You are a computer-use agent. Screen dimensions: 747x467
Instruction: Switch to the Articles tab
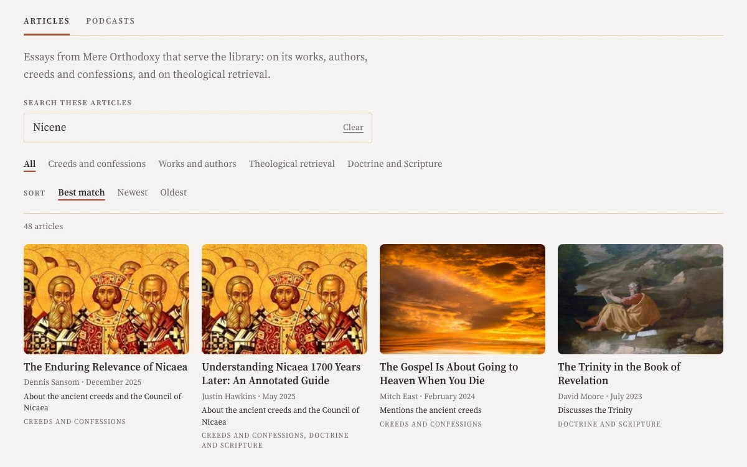(x=47, y=21)
